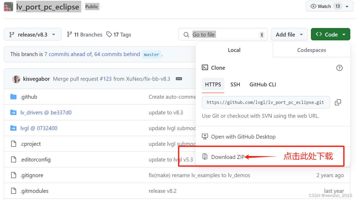Open 'release v8.2' commit message
Image resolution: width=356 pixels, height=200 pixels.
163,191
